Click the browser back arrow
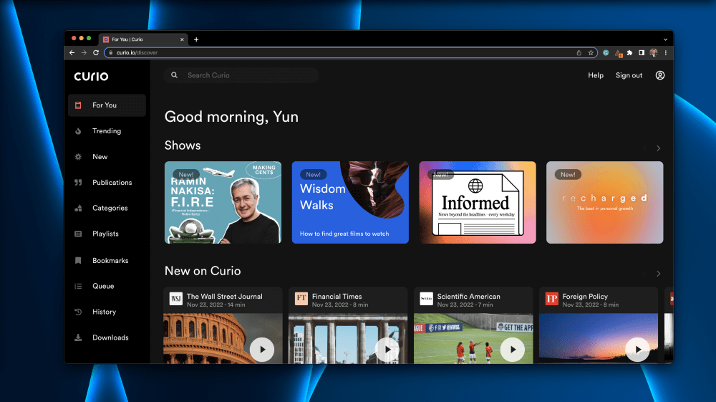716x402 pixels. 72,52
